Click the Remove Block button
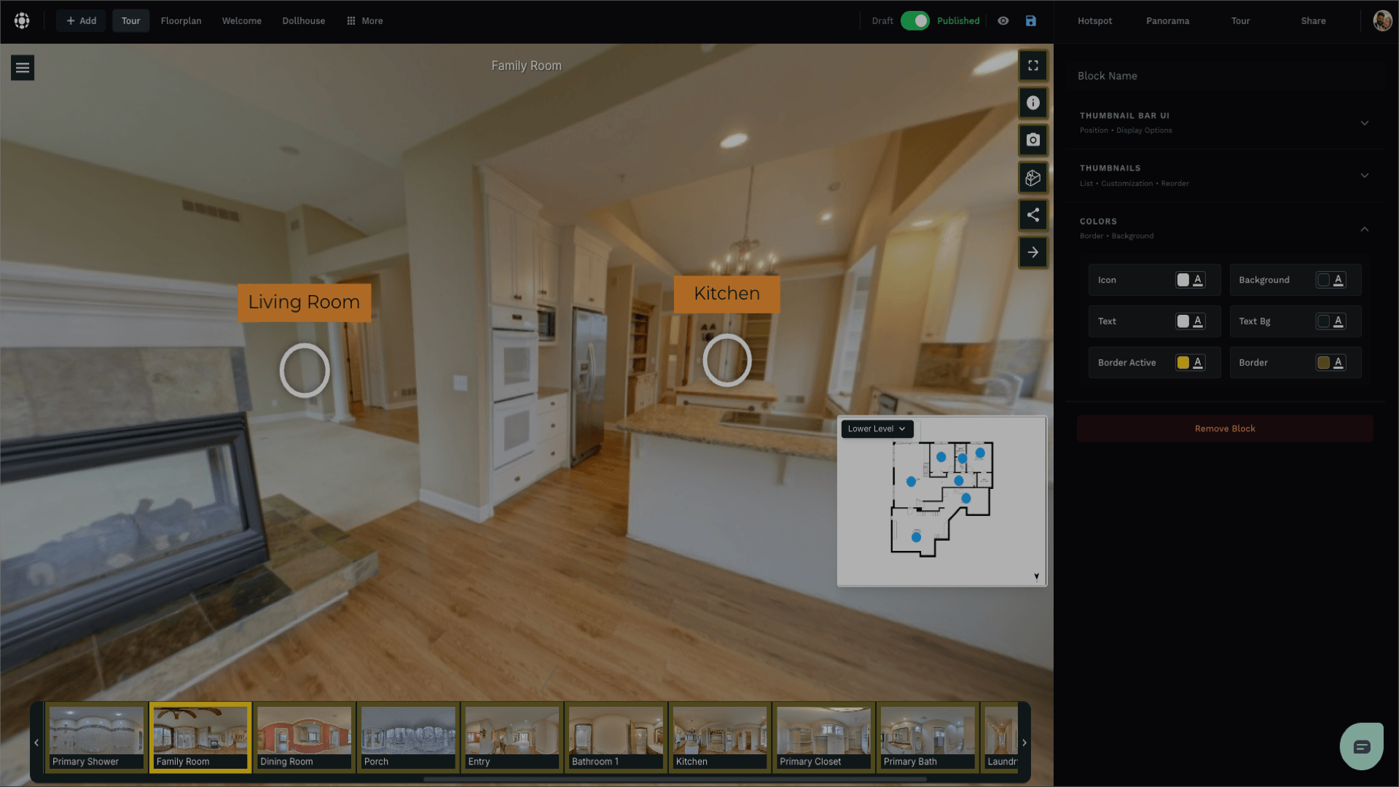Image resolution: width=1399 pixels, height=787 pixels. [x=1225, y=428]
